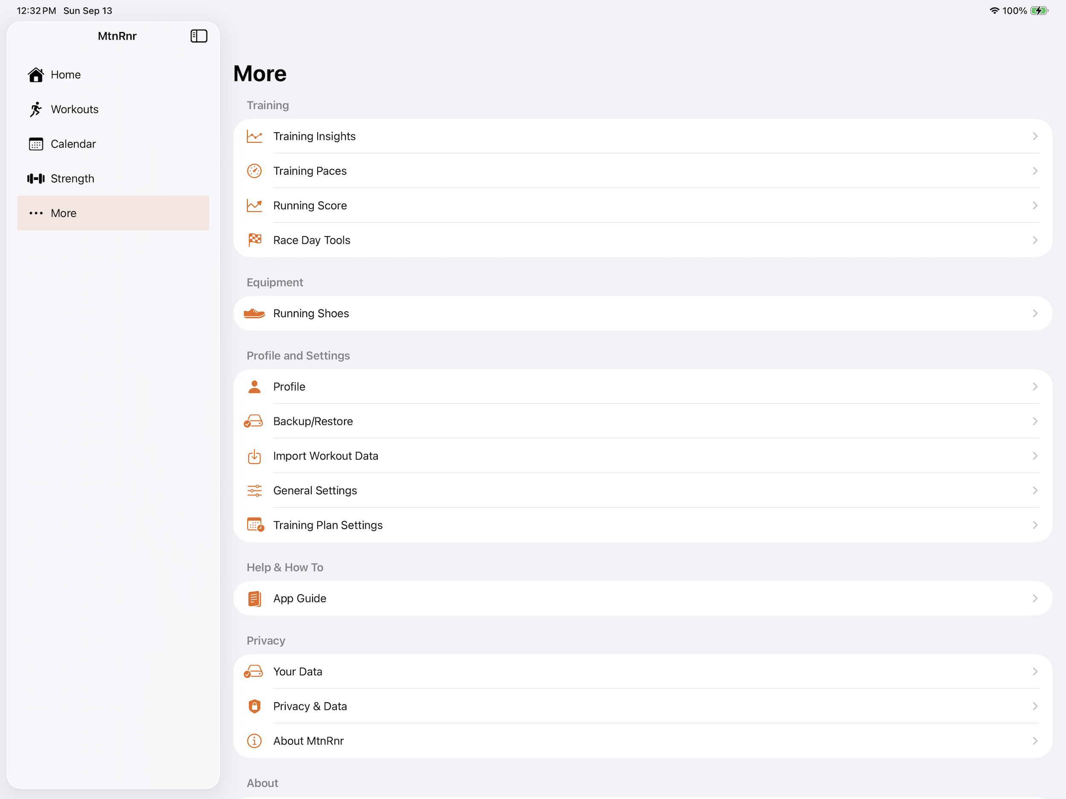Click the Running Shoes sneaker icon

coord(255,314)
